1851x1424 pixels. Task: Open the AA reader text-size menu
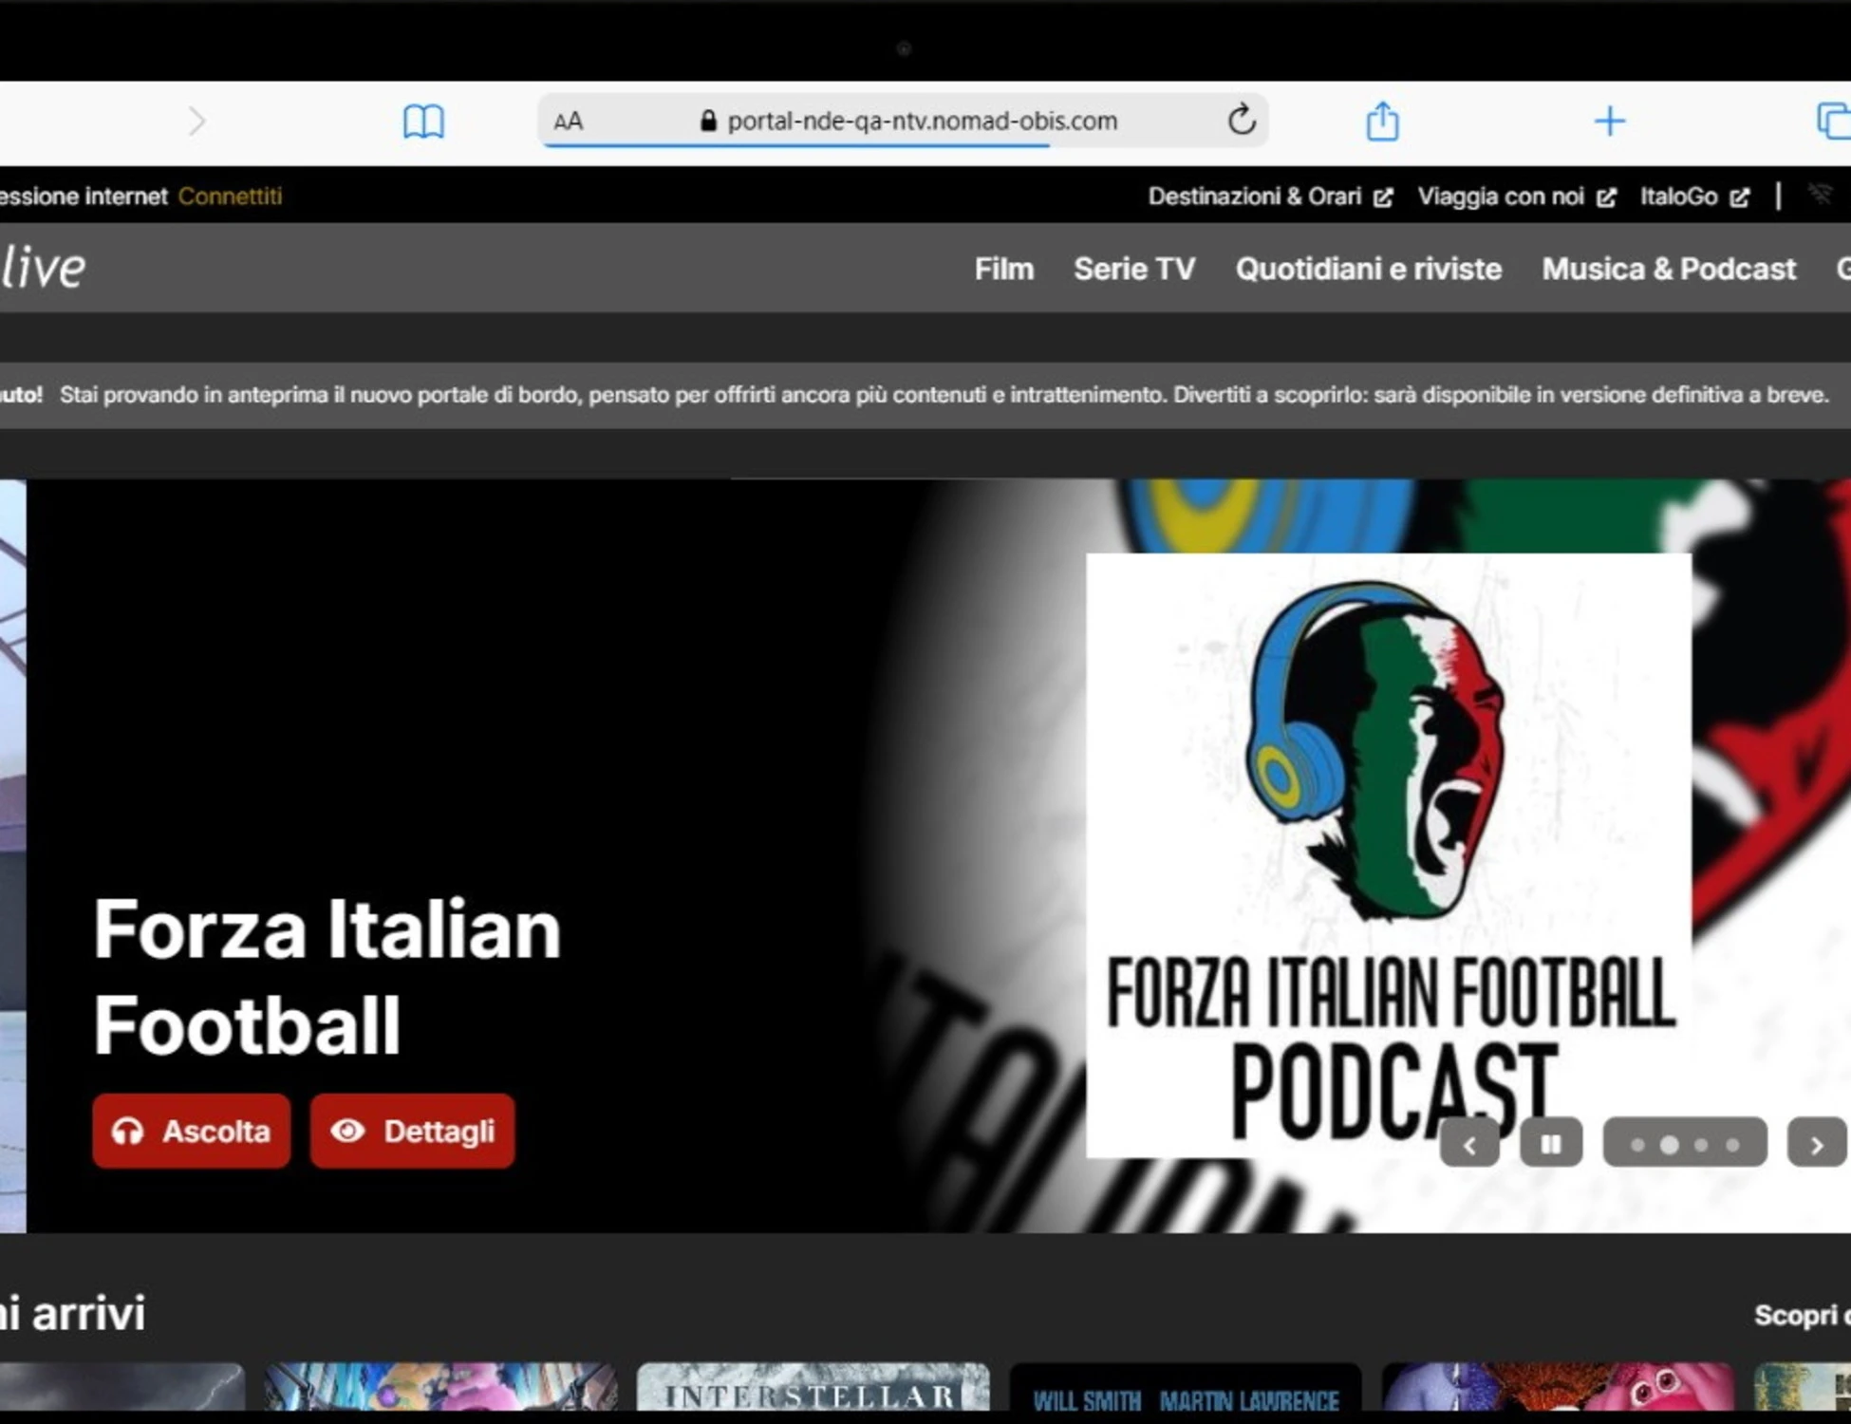pyautogui.click(x=568, y=122)
